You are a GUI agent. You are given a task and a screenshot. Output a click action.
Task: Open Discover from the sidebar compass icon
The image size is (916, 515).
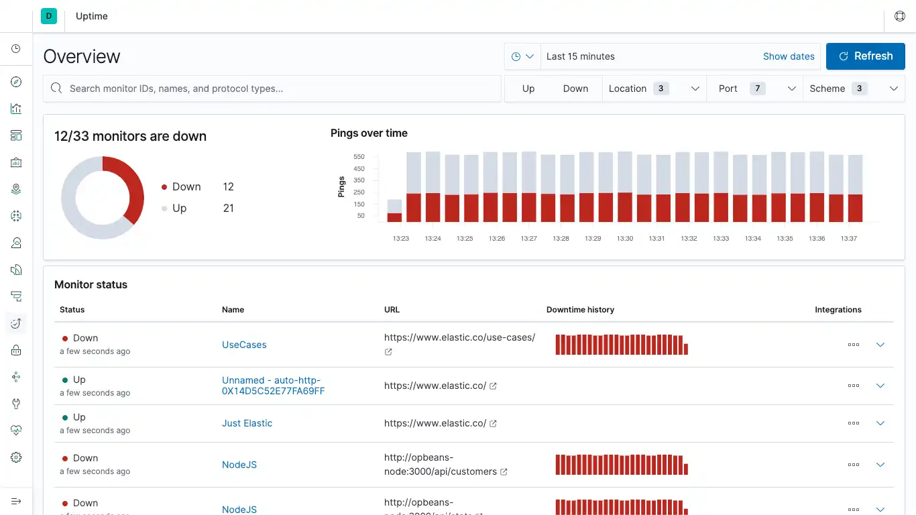(x=16, y=82)
